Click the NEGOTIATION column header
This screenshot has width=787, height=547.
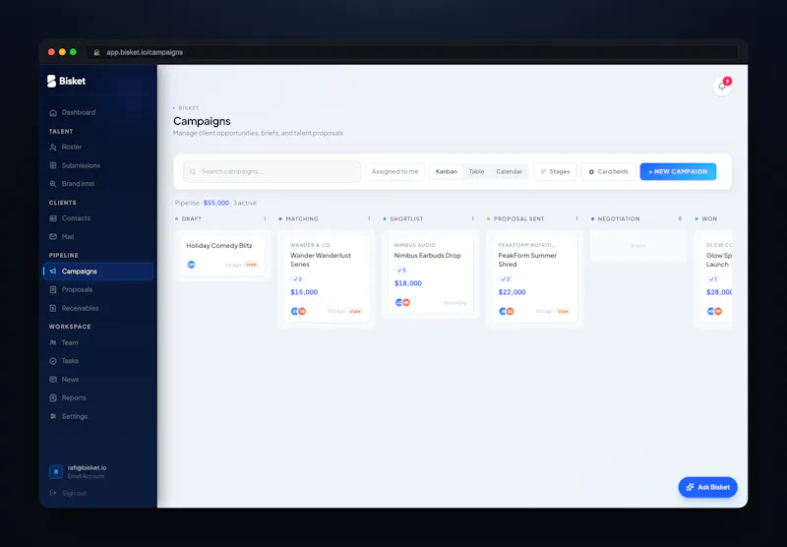(x=619, y=218)
